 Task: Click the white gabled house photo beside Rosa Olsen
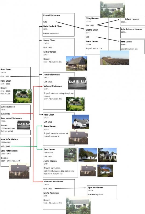pos(80,122)
